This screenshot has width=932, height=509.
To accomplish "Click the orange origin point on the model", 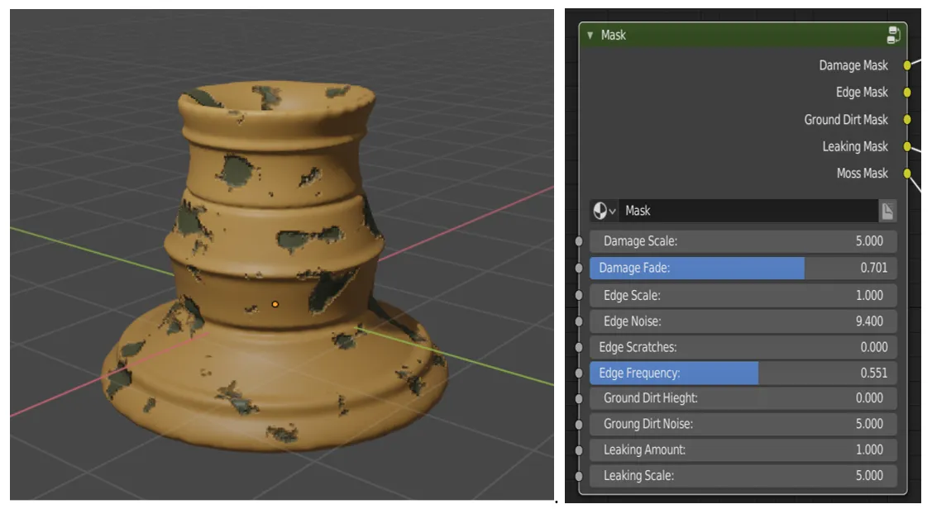I will [x=275, y=304].
